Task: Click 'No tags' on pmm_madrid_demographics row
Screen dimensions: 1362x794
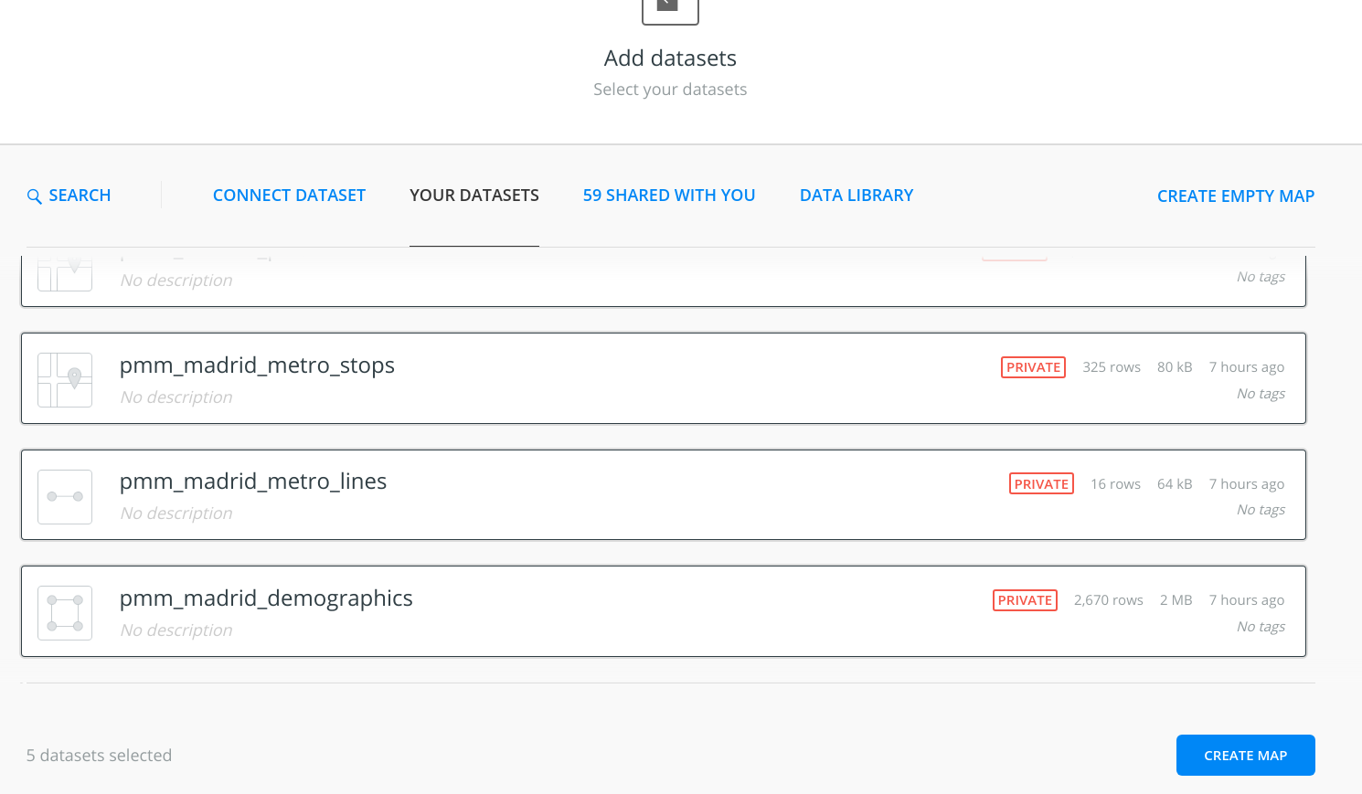Action: click(1261, 627)
